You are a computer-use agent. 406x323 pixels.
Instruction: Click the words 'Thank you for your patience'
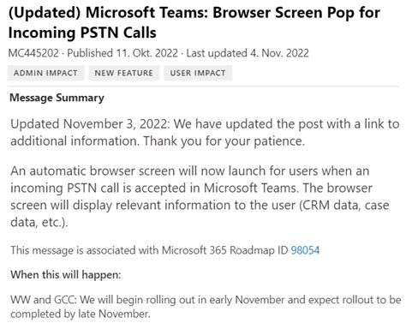223,141
